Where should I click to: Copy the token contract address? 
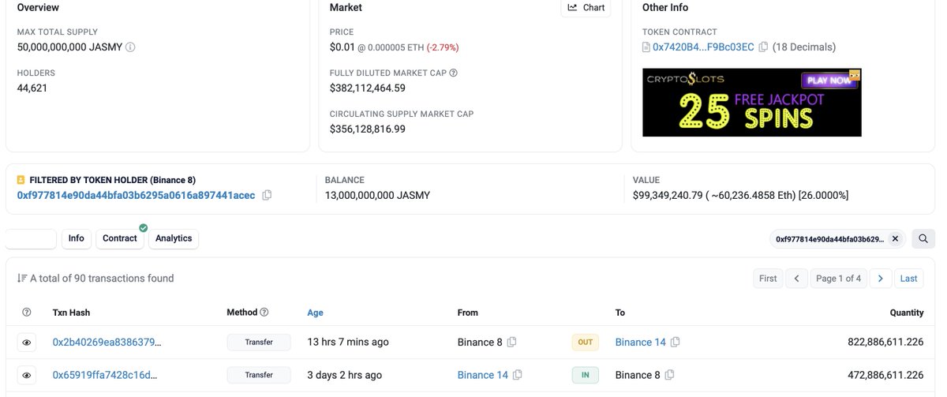click(763, 47)
